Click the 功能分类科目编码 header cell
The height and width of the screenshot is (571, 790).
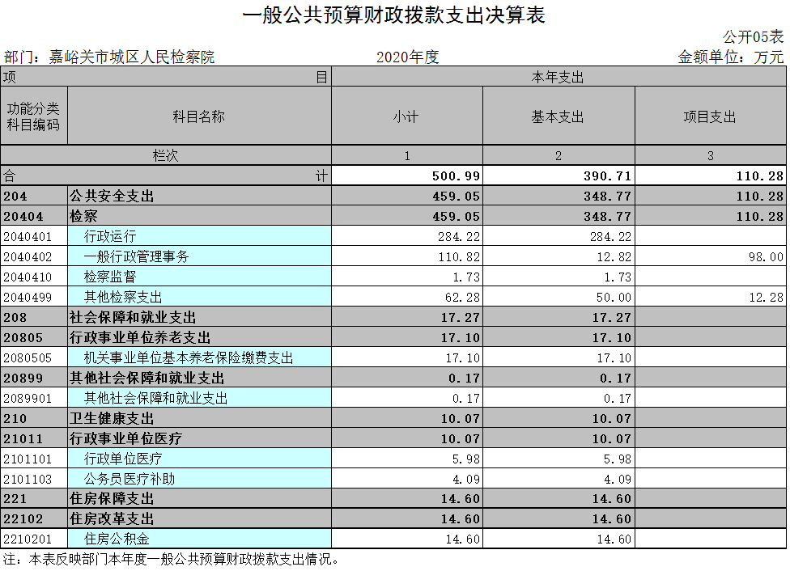34,116
